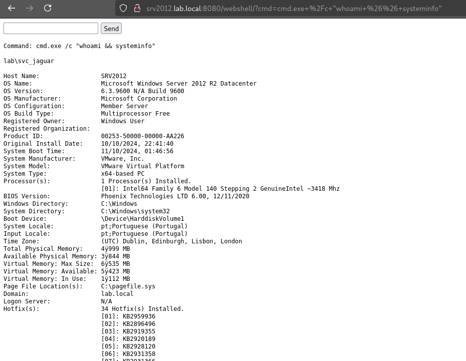
Task: Click the Command: cmd.exe line
Action: click(79, 46)
